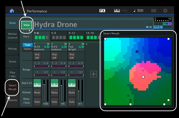Image resolution: width=179 pixels, height=118 pixels.
Task: Open the Mixing tab
Action: (x=13, y=49)
